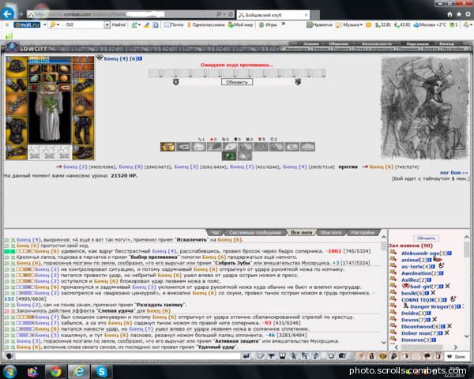Click the boots equipment slot
This screenshot has height=379, width=474.
click(83, 152)
